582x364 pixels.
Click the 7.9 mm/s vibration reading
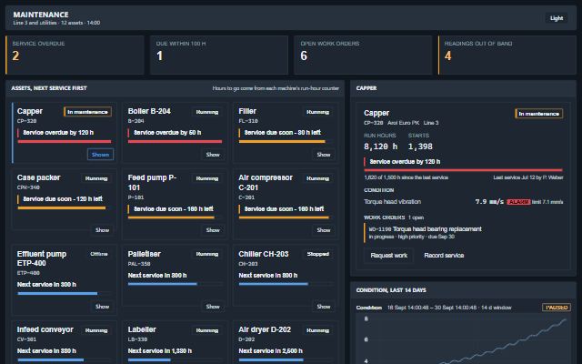[x=489, y=202]
